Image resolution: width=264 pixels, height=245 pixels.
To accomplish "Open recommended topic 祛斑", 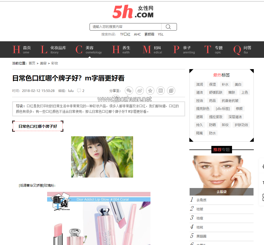I will point(200,227).
